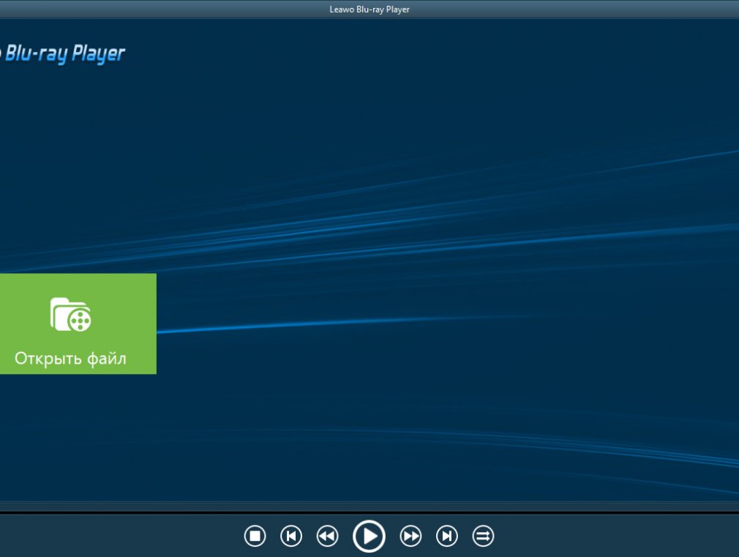Open the playlist panel icon
739x557 pixels.
(483, 536)
